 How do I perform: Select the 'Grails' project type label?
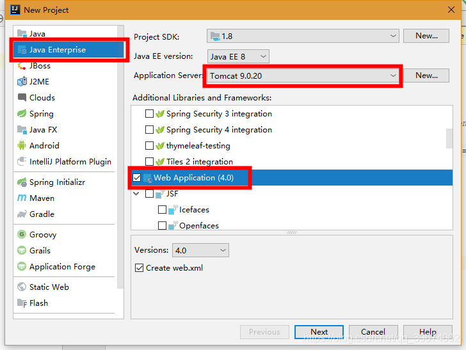pyautogui.click(x=40, y=251)
